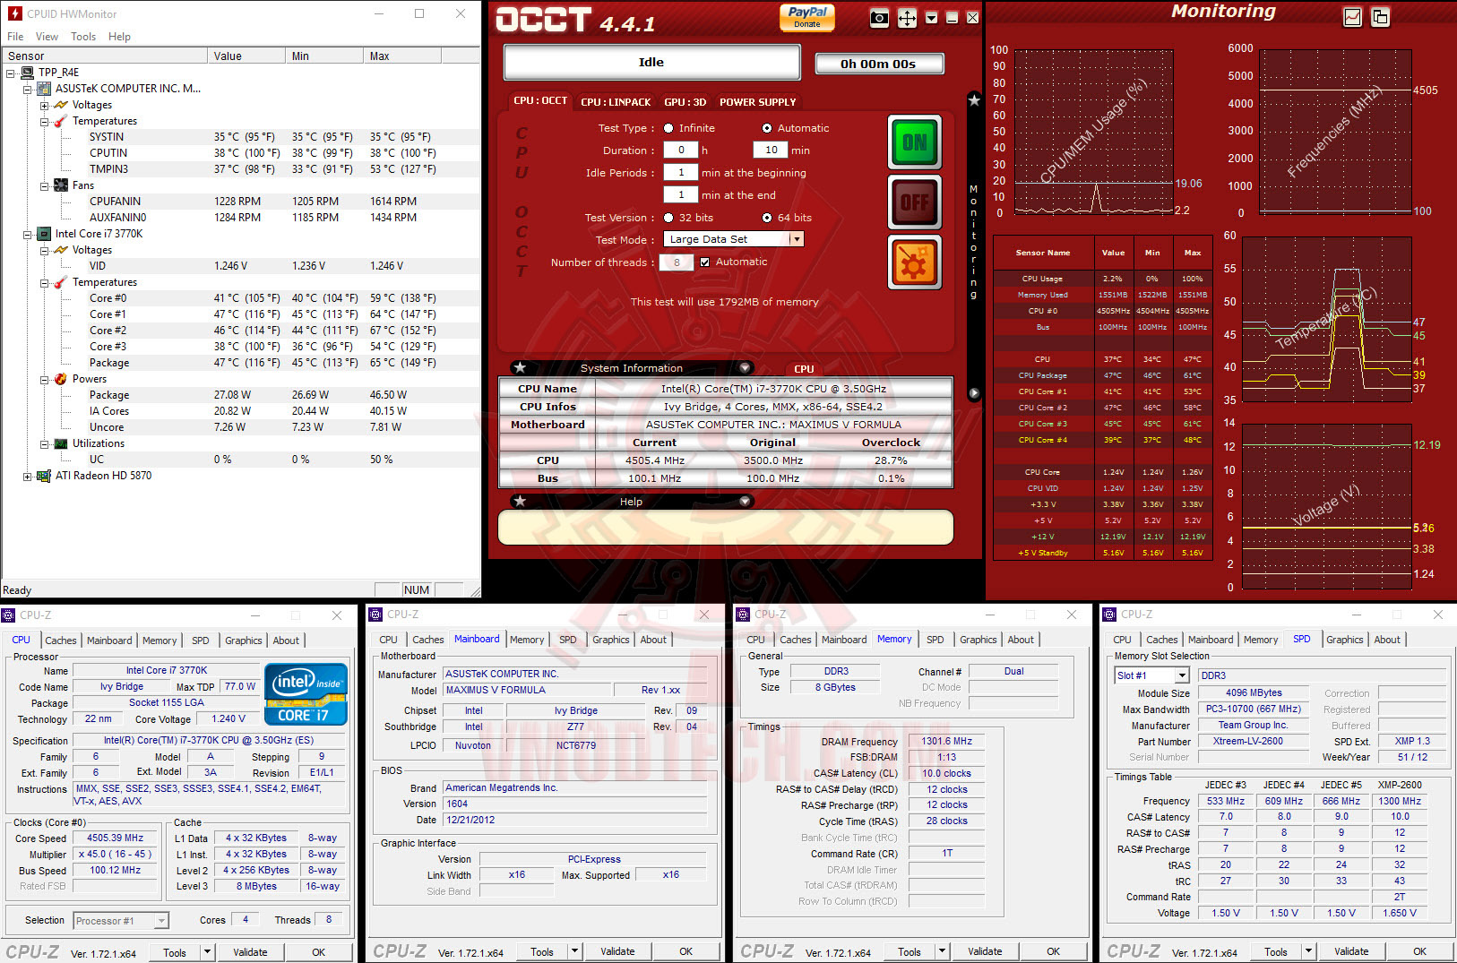Click OK in the CPU-Z SPD window
This screenshot has height=963, width=1457.
[x=1420, y=951]
